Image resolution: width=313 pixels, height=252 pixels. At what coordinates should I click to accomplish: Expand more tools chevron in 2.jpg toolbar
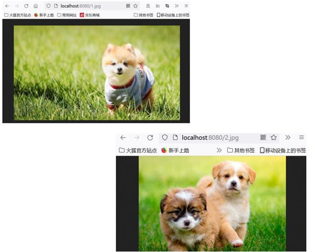tap(287, 137)
